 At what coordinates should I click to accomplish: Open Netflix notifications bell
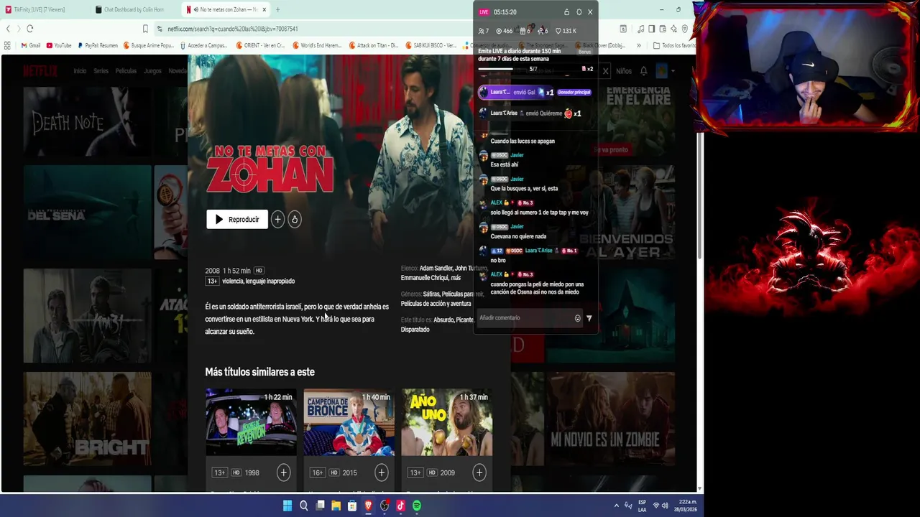pos(644,71)
